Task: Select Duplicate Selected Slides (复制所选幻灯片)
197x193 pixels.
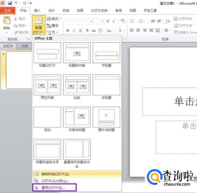Action: (x=55, y=174)
